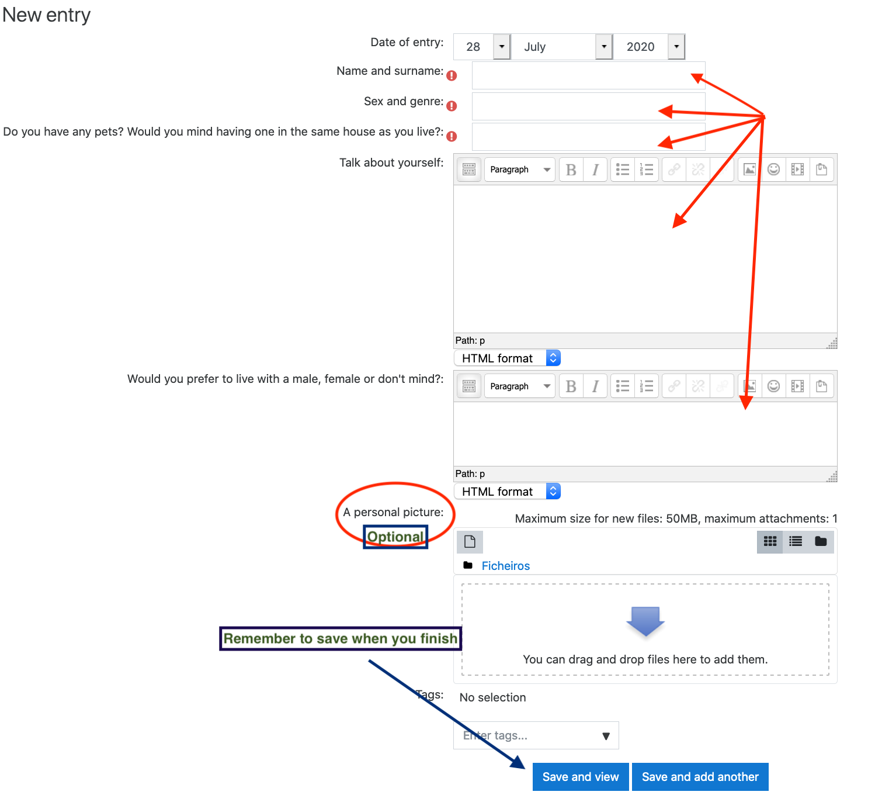Open the emoticon picker in 'Talk about yourself' editor
The height and width of the screenshot is (802, 875).
click(x=773, y=170)
